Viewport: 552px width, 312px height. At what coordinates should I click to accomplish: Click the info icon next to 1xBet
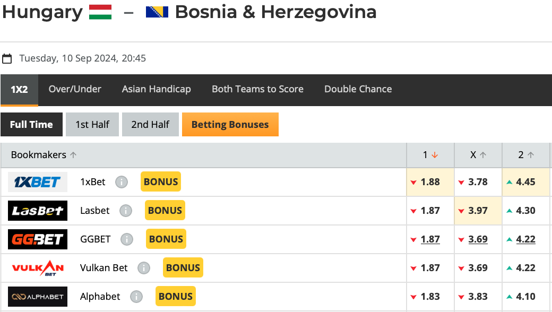click(x=122, y=182)
